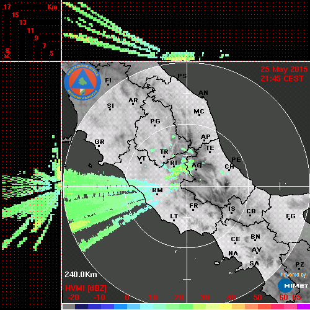
Task: Click the 9 height axis label
Action: point(36,38)
